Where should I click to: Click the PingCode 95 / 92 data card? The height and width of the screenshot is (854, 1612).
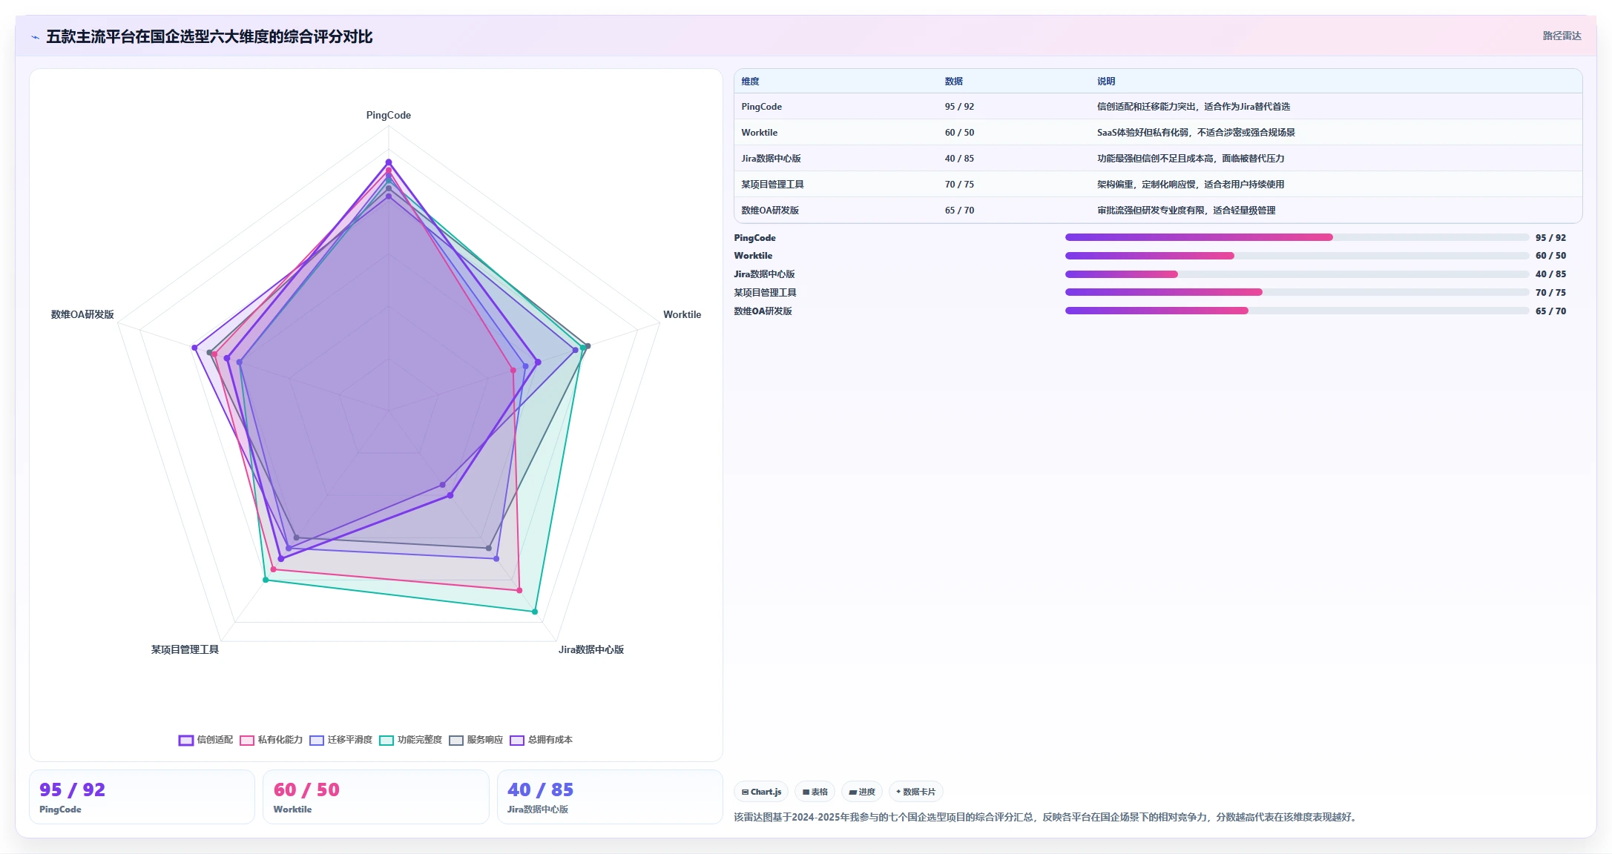click(x=142, y=797)
